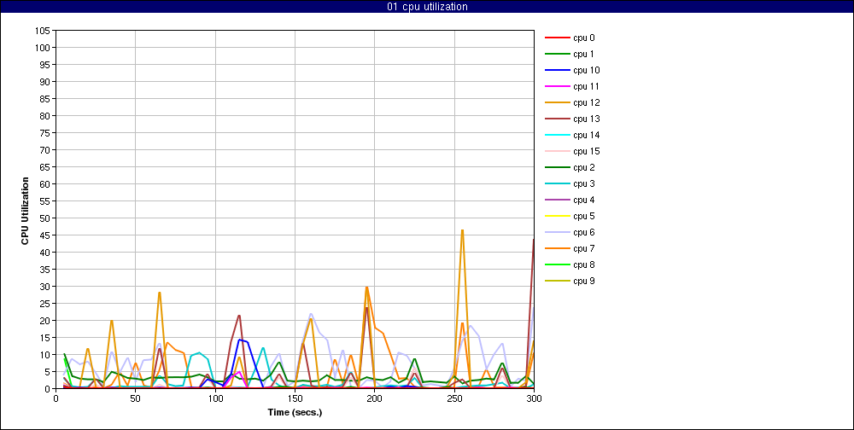Click the cyan cpu 14 legend line
The width and height of the screenshot is (854, 430).
[x=557, y=135]
